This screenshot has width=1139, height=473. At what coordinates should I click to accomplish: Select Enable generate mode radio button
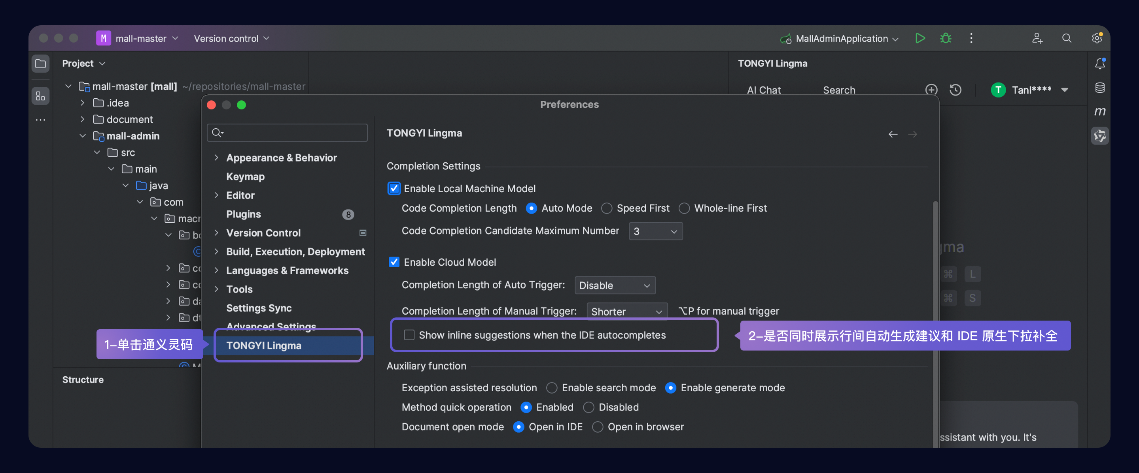click(670, 388)
